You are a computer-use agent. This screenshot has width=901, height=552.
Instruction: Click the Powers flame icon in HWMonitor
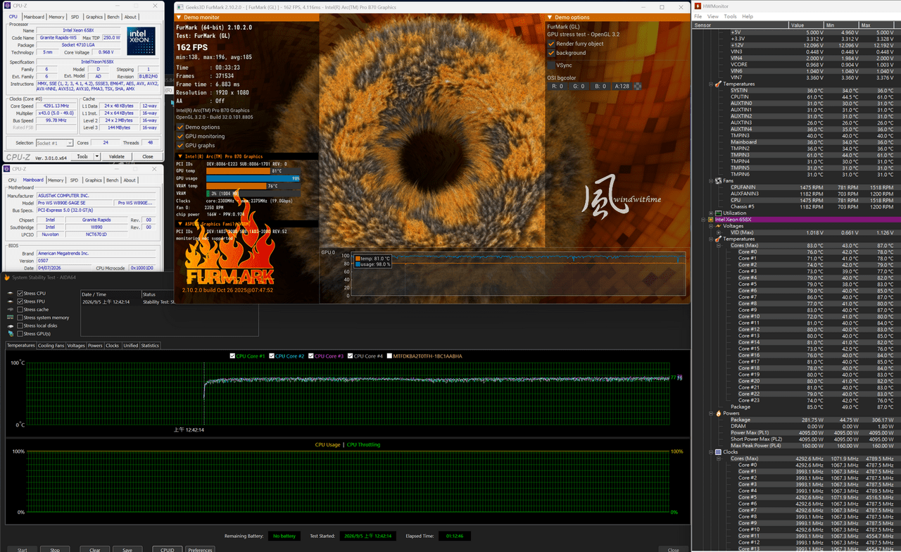click(x=719, y=413)
